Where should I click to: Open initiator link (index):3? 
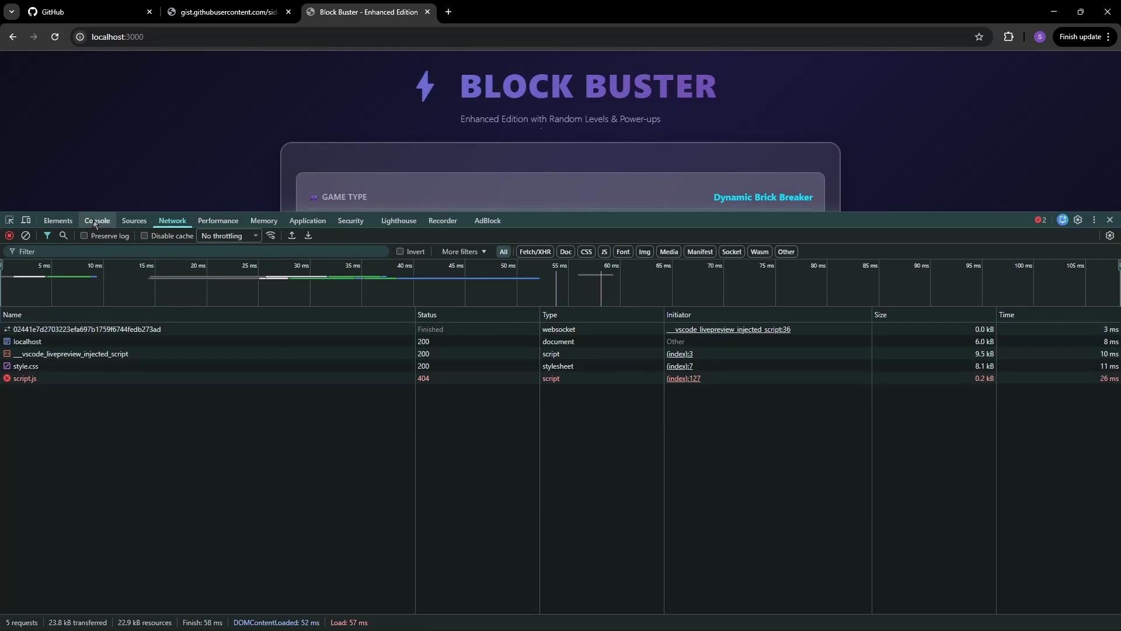680,354
